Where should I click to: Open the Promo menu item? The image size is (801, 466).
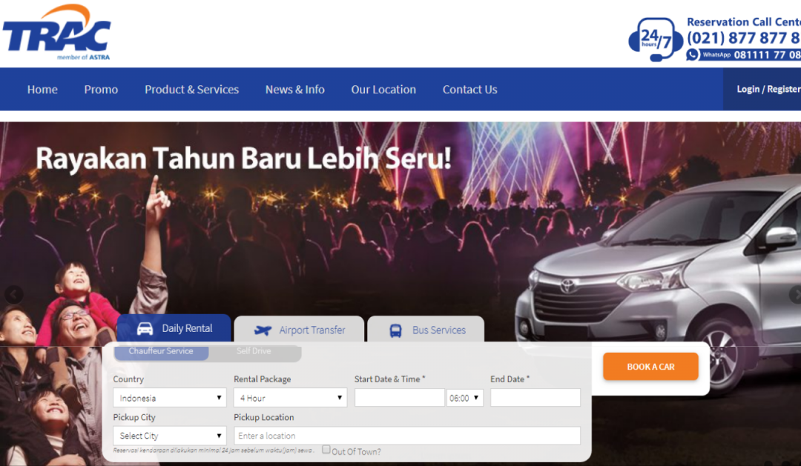(101, 89)
